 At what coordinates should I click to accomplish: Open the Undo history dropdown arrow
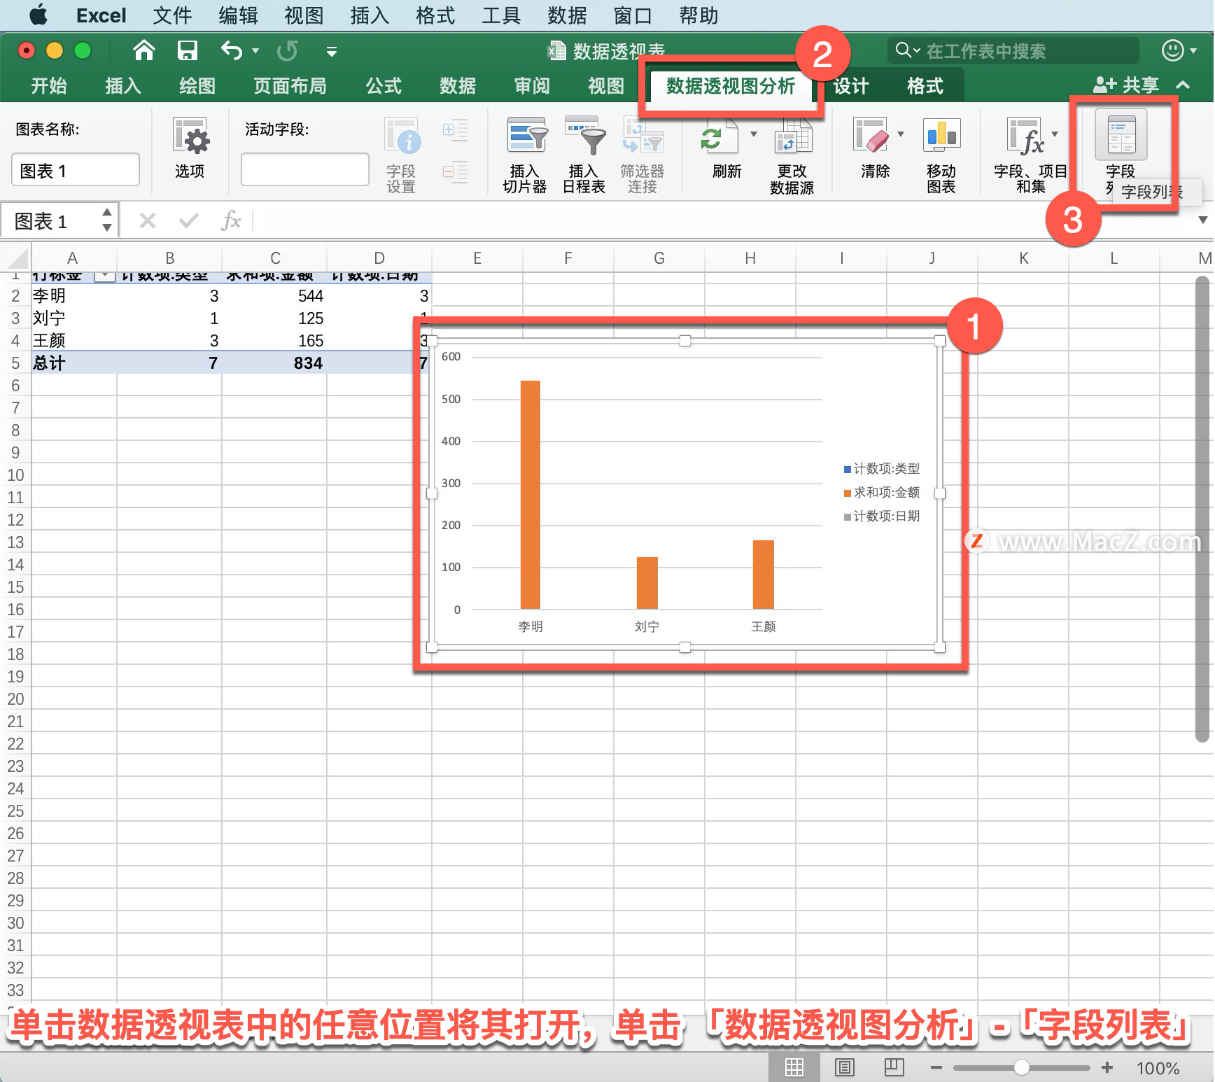[x=255, y=51]
